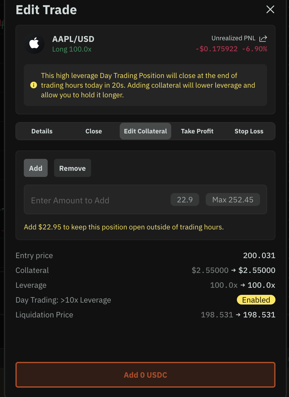This screenshot has width=289, height=397.
Task: Switch to the Close tab
Action: point(94,131)
